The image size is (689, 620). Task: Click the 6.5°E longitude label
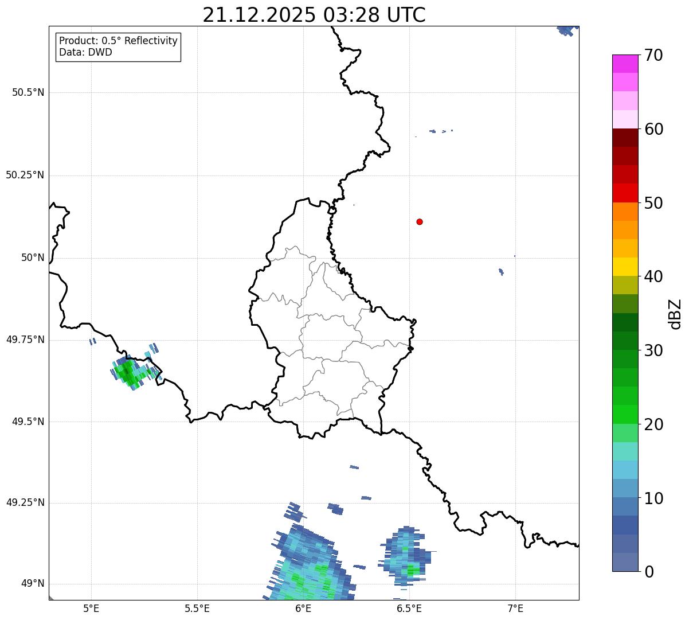click(x=409, y=608)
